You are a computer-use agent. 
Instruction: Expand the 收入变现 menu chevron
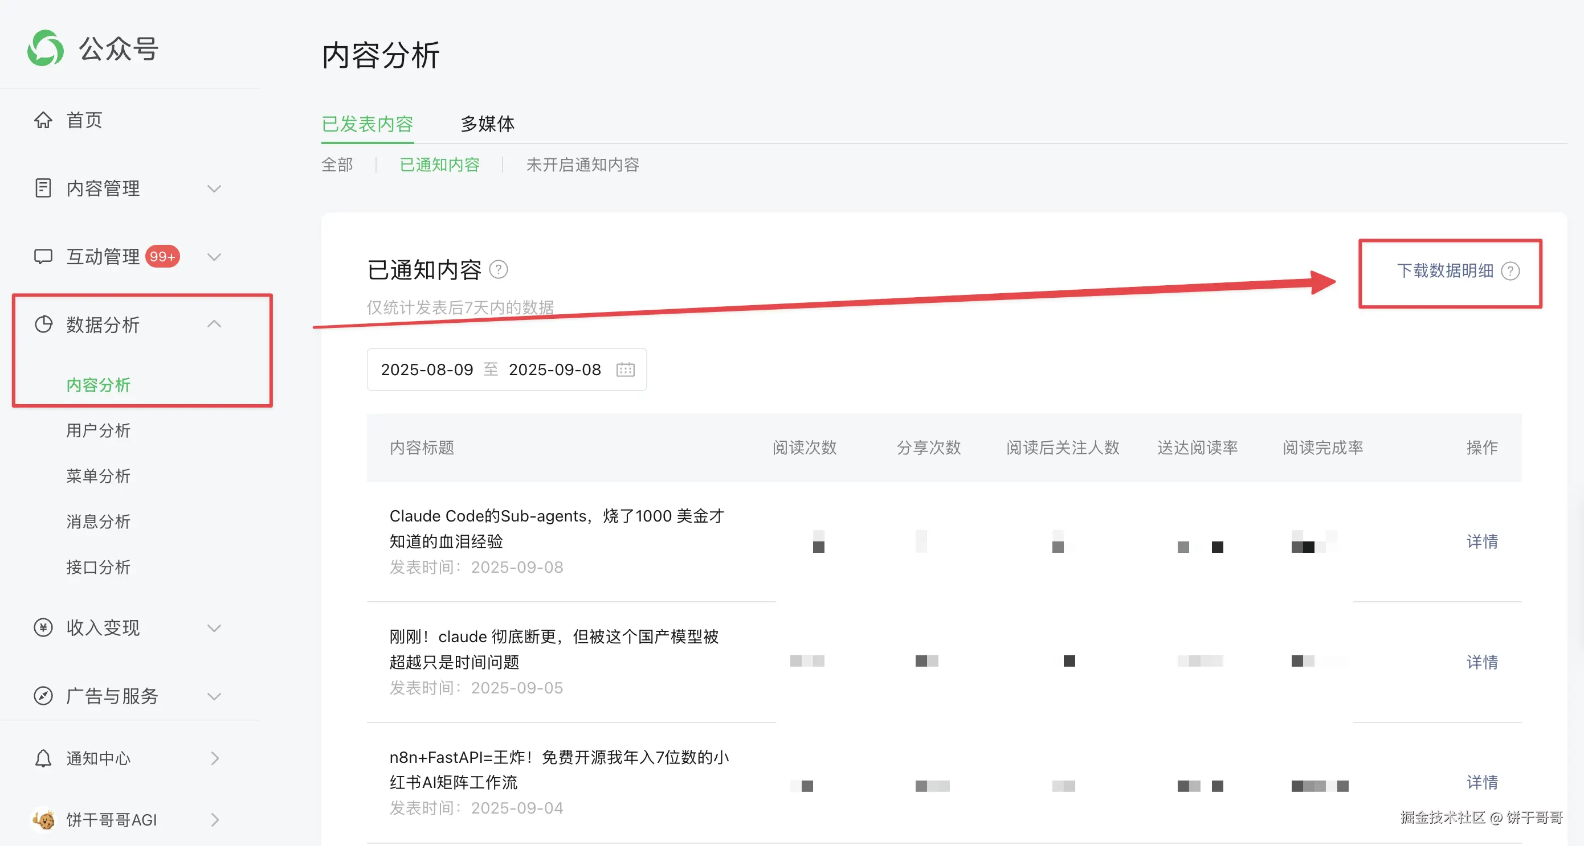214,627
